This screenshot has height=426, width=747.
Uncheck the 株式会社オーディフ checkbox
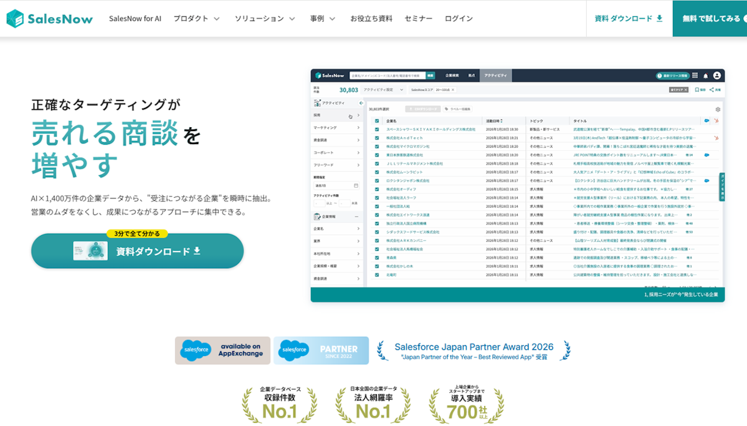(377, 190)
